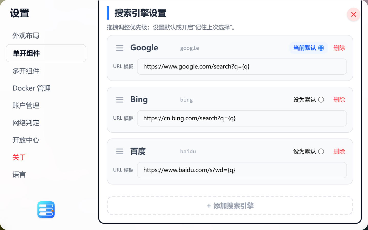
Task: Click the drag handle for Google engine
Action: tap(120, 48)
